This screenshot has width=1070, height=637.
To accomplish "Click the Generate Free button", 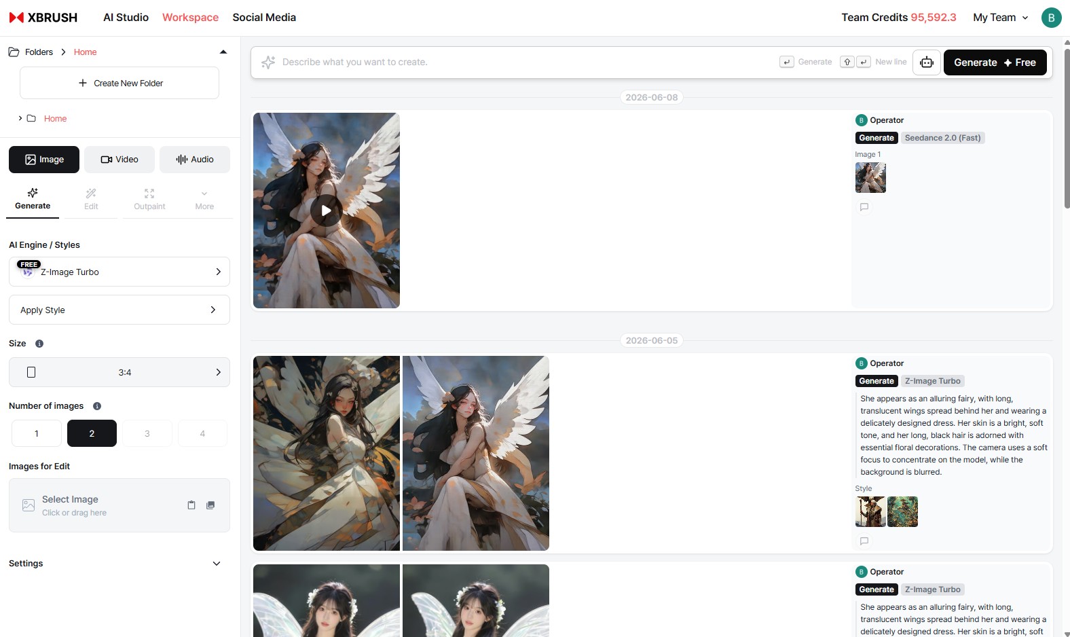I will pos(995,62).
